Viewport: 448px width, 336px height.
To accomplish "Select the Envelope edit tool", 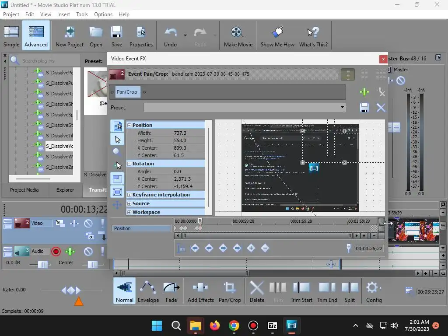I will pos(148,291).
